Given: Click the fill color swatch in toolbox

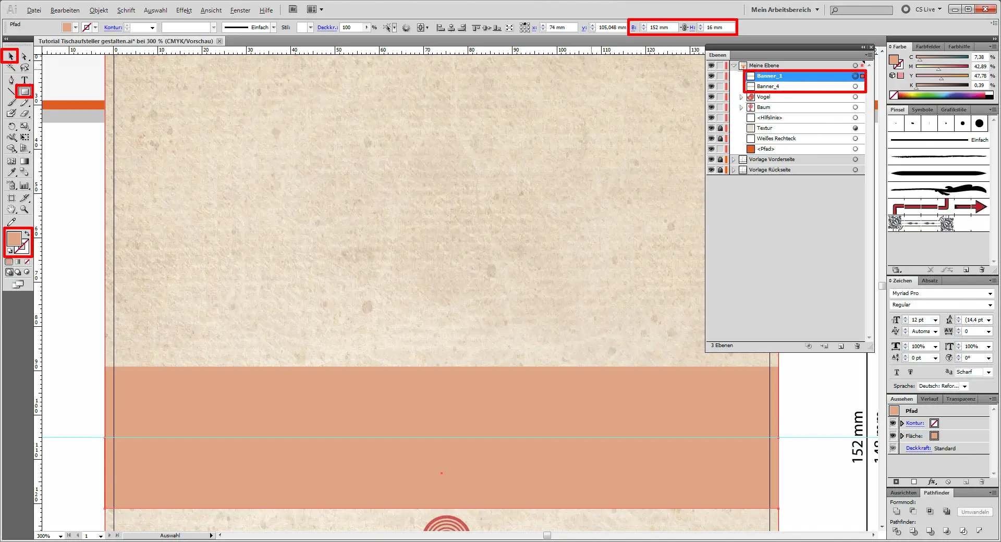Looking at the screenshot, I should click(x=14, y=239).
